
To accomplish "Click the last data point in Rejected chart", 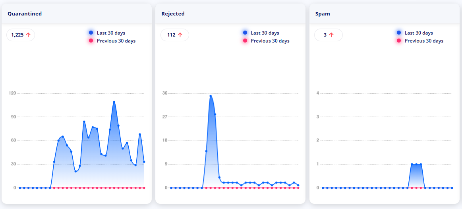I will (298, 185).
